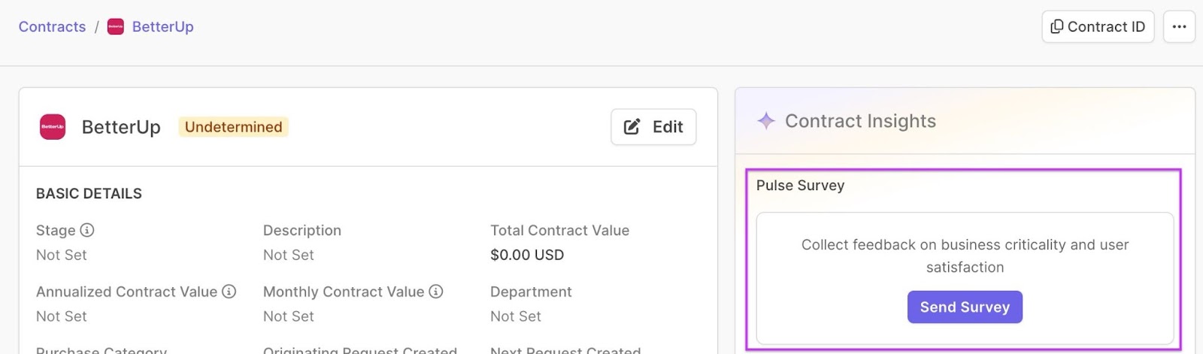The width and height of the screenshot is (1203, 354).
Task: Click the Stage info icon
Action: [87, 230]
